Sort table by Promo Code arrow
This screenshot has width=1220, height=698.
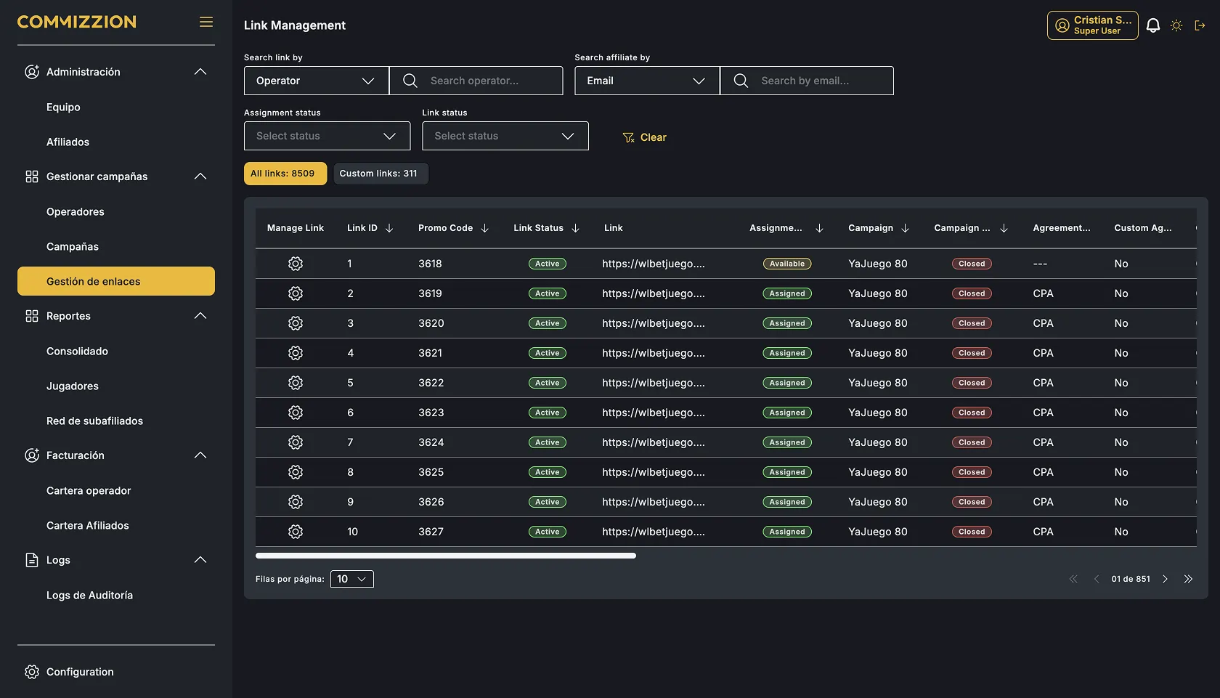point(484,228)
